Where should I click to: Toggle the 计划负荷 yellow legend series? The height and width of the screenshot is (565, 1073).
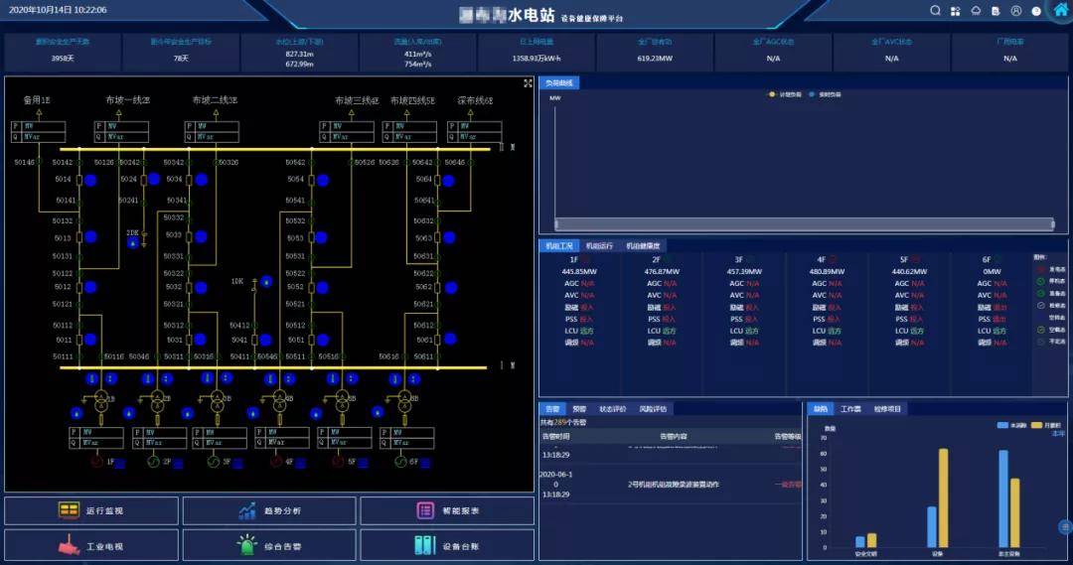pyautogui.click(x=783, y=94)
